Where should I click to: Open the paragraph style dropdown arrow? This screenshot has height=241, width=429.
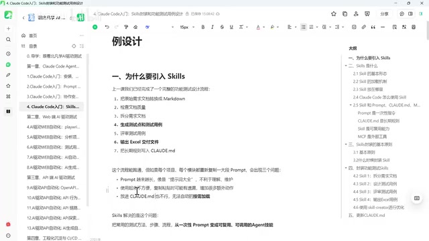pyautogui.click(x=173, y=27)
